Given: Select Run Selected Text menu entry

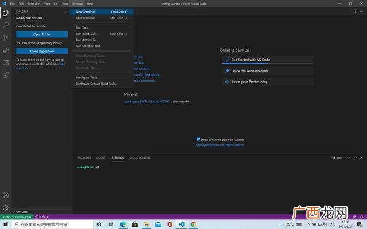Looking at the screenshot, I should tap(101, 46).
